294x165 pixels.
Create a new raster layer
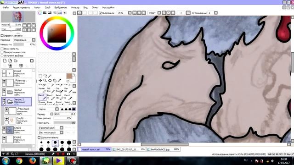[x=5, y=60]
